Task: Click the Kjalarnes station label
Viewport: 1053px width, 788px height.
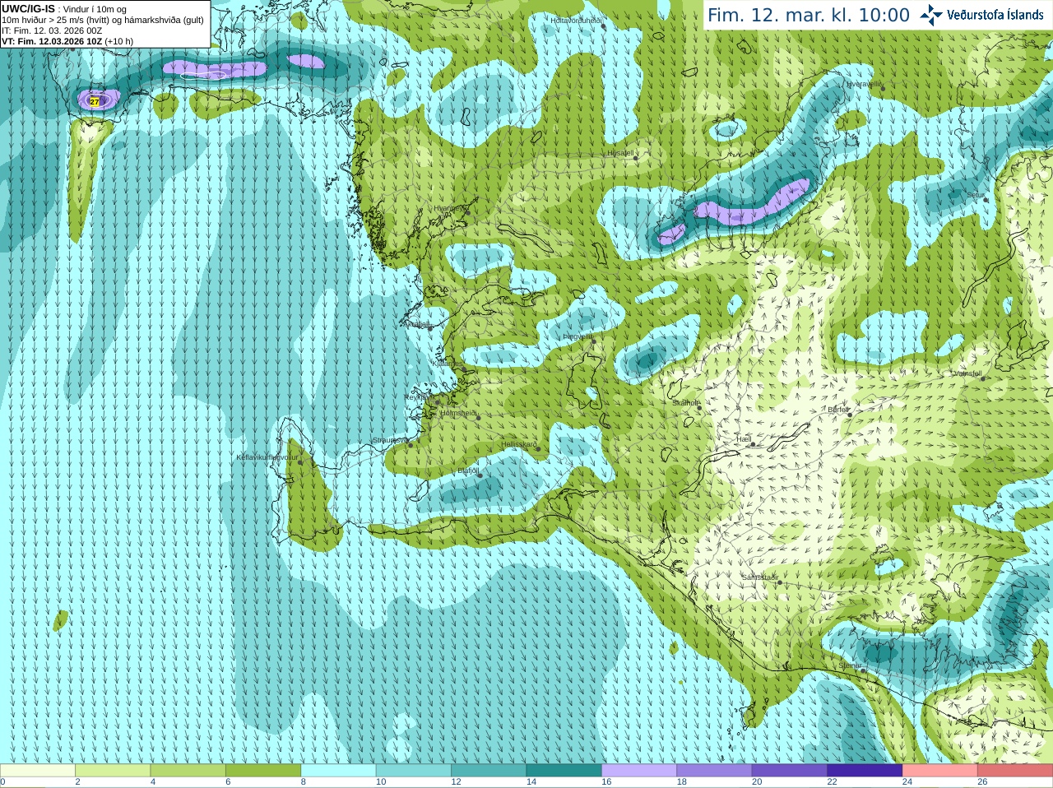Action: tap(448, 363)
